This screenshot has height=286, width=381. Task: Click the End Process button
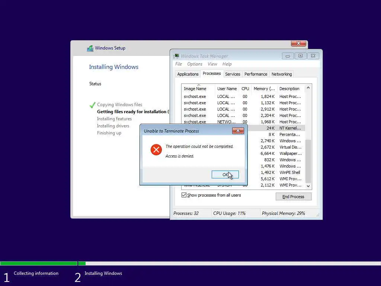click(294, 197)
